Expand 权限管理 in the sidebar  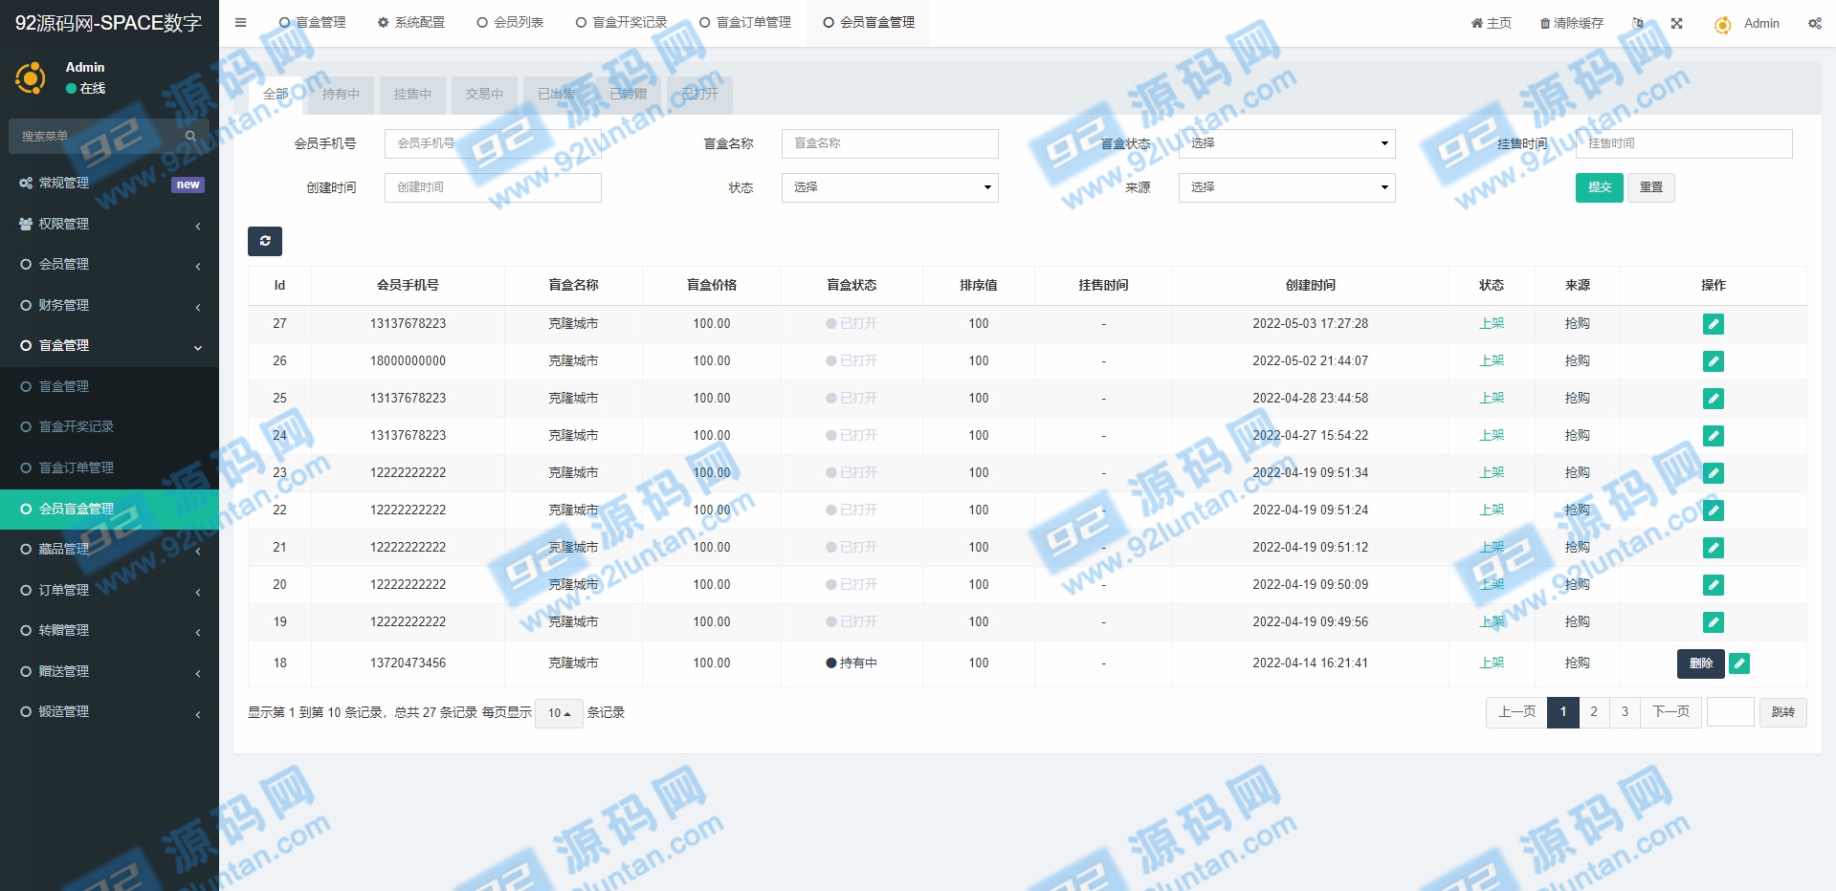pyautogui.click(x=109, y=224)
